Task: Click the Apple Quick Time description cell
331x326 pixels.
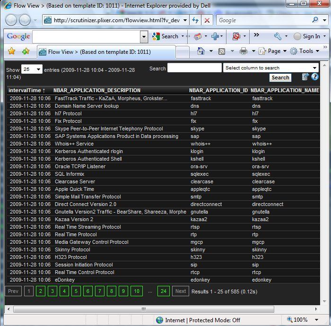Action: coord(75,189)
